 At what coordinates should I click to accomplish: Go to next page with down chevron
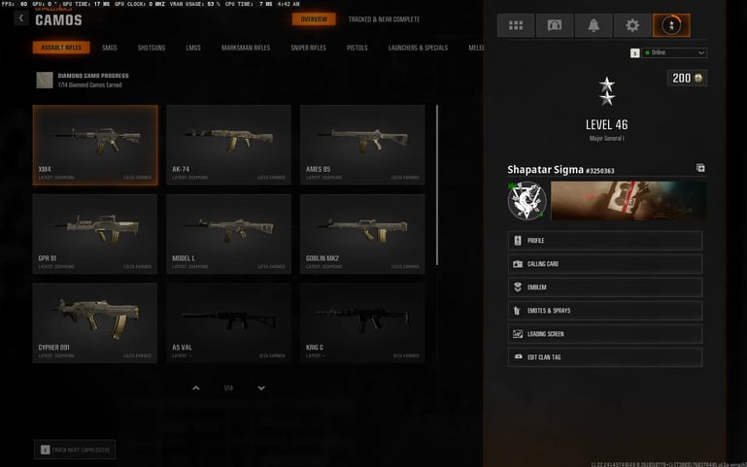tap(261, 388)
